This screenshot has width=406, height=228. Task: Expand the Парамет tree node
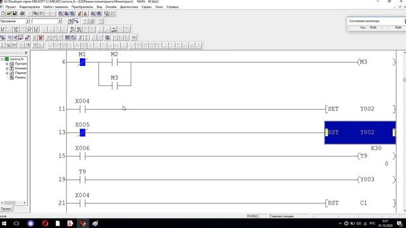7,73
